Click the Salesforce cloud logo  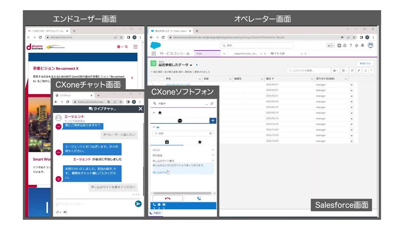[156, 46]
